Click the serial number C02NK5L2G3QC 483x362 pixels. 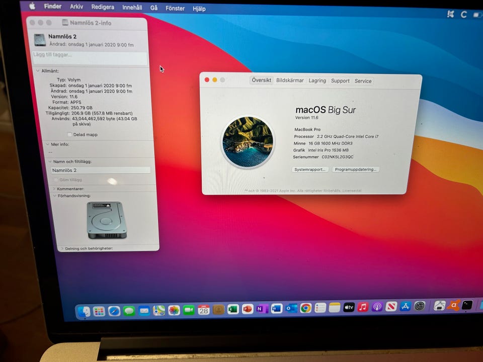pos(337,157)
